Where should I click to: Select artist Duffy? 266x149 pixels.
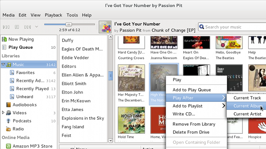click(x=67, y=41)
